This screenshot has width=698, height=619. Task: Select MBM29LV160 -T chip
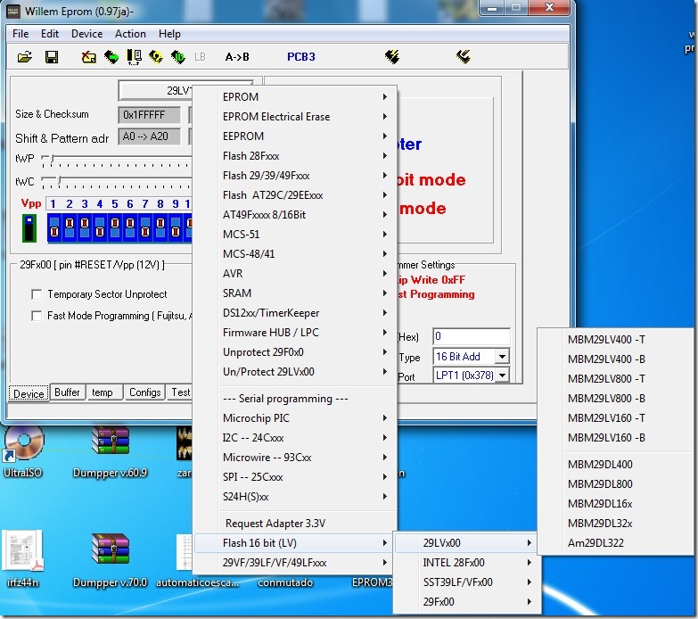[x=615, y=417]
